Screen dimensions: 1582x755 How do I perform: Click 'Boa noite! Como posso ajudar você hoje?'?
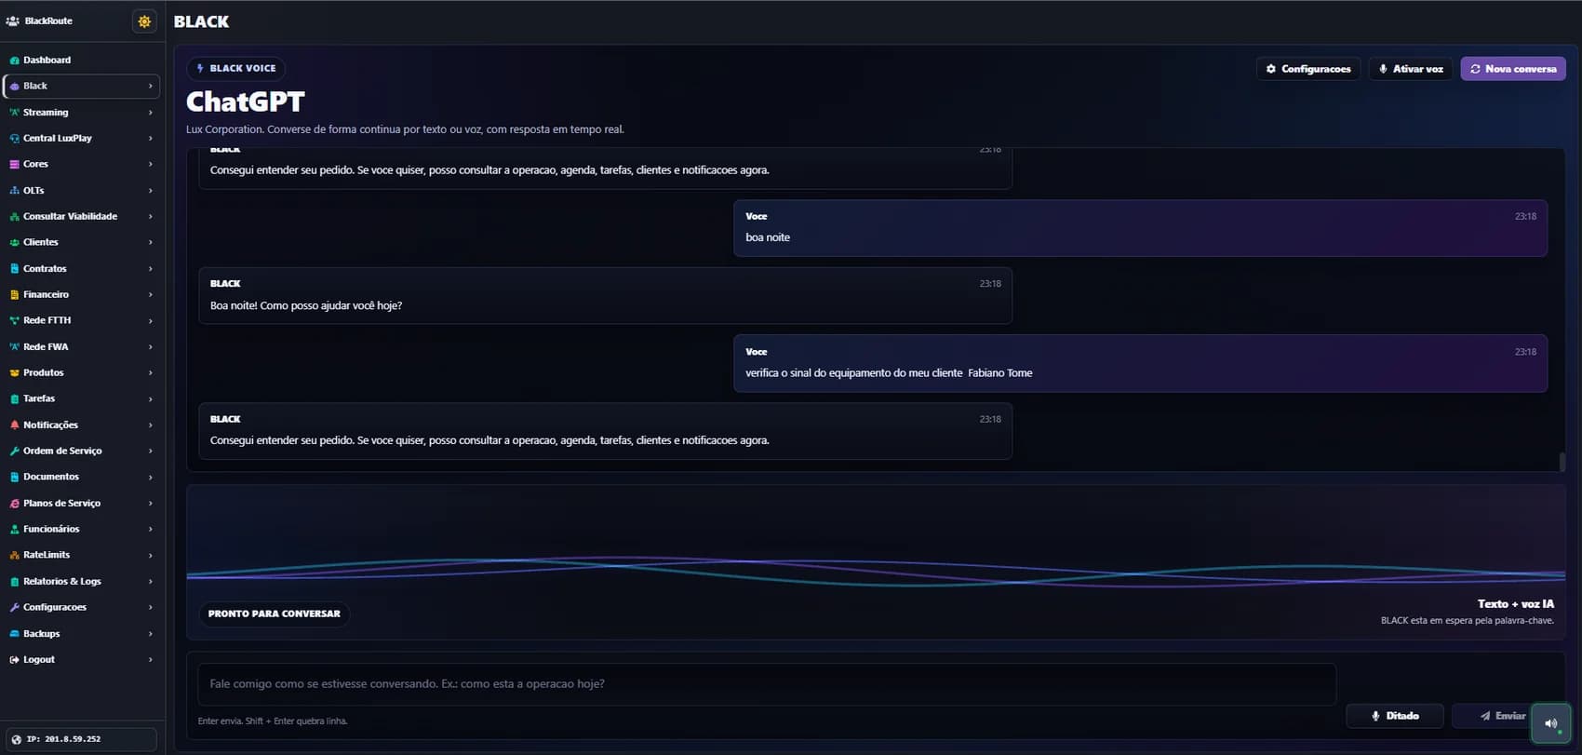pyautogui.click(x=306, y=306)
